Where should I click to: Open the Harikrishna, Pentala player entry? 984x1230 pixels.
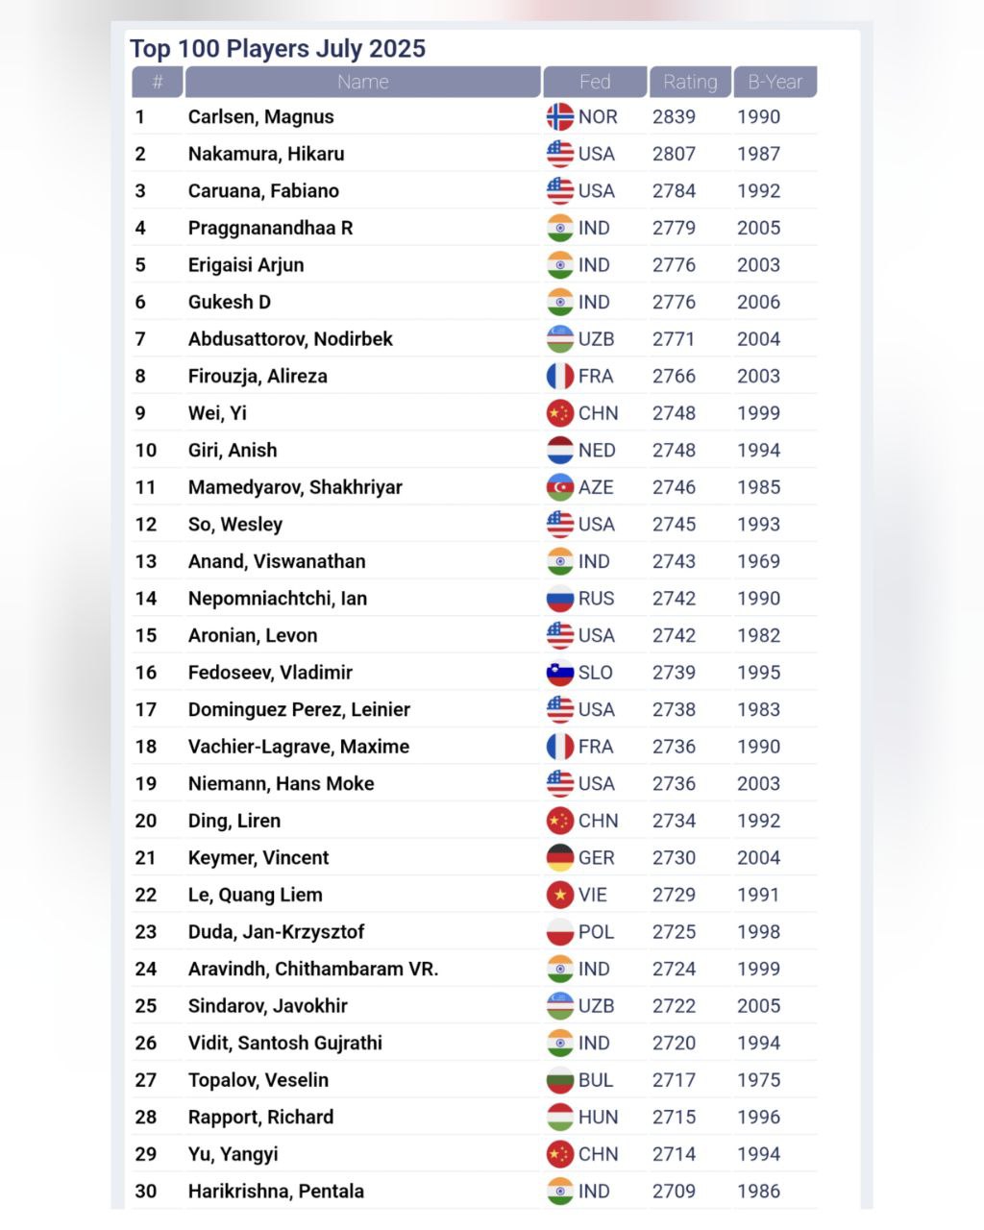276,1192
